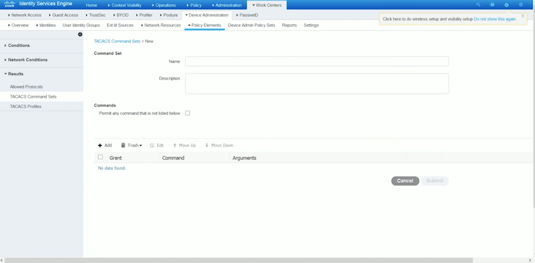This screenshot has width=535, height=263.
Task: Click the Move Up arrow icon
Action: click(175, 145)
